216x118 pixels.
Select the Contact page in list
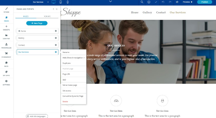coord(38,45)
